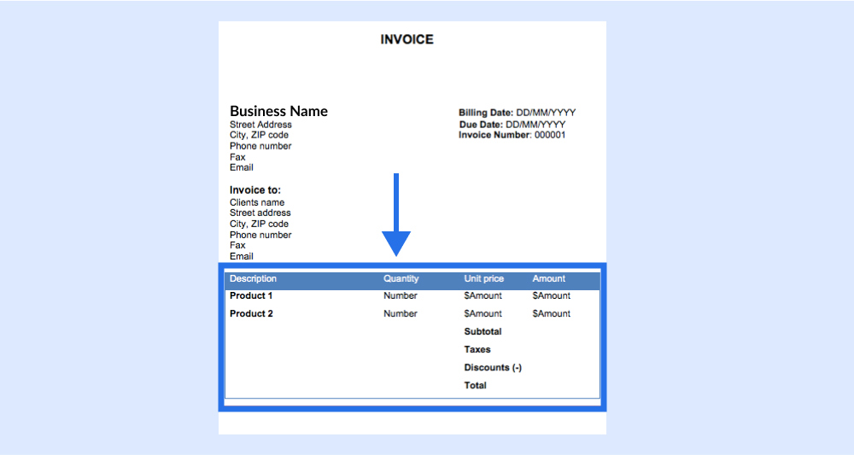The height and width of the screenshot is (455, 854).
Task: Click the Taxes label
Action: pos(477,349)
